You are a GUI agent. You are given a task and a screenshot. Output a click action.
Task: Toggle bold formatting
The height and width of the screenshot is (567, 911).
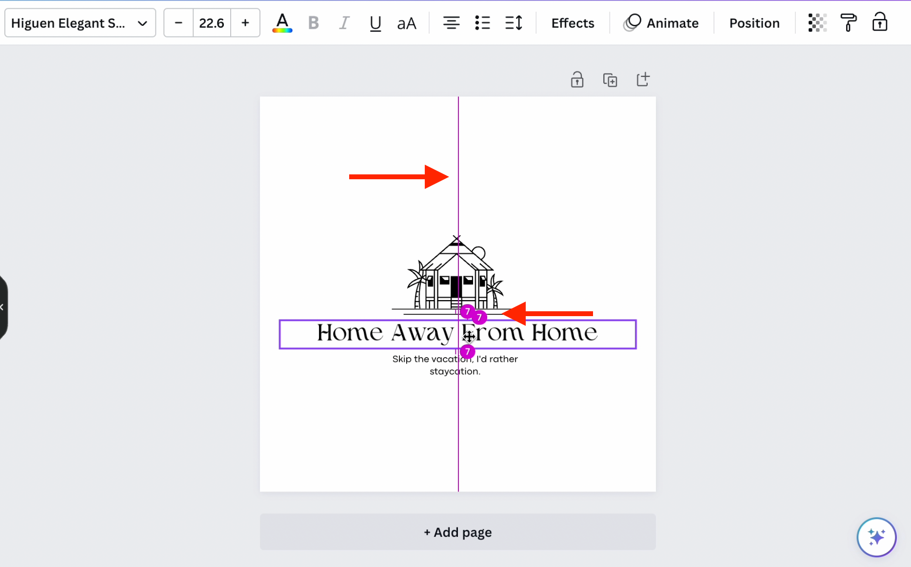314,23
